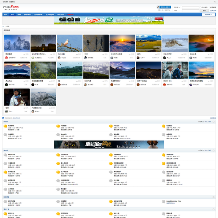
Task: Collapse the first forum category section
Action: click(x=214, y=121)
